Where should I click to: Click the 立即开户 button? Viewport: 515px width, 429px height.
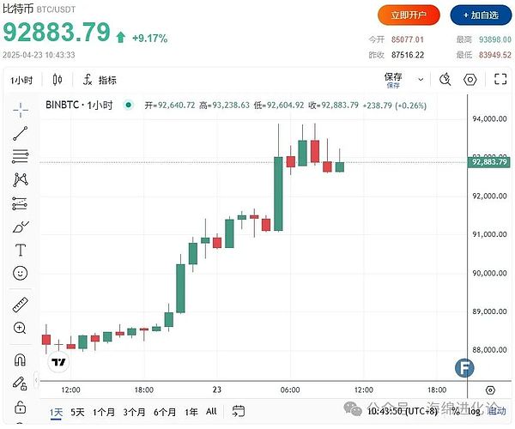pos(409,15)
